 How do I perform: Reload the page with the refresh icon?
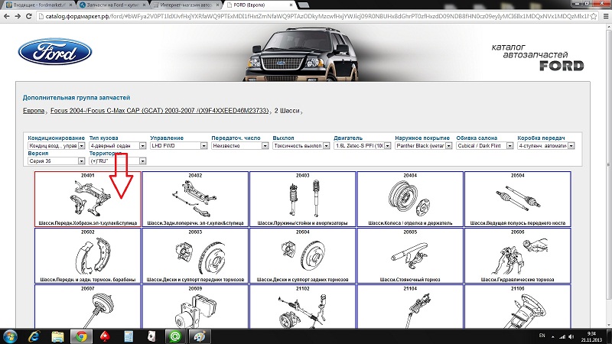pyautogui.click(x=28, y=16)
